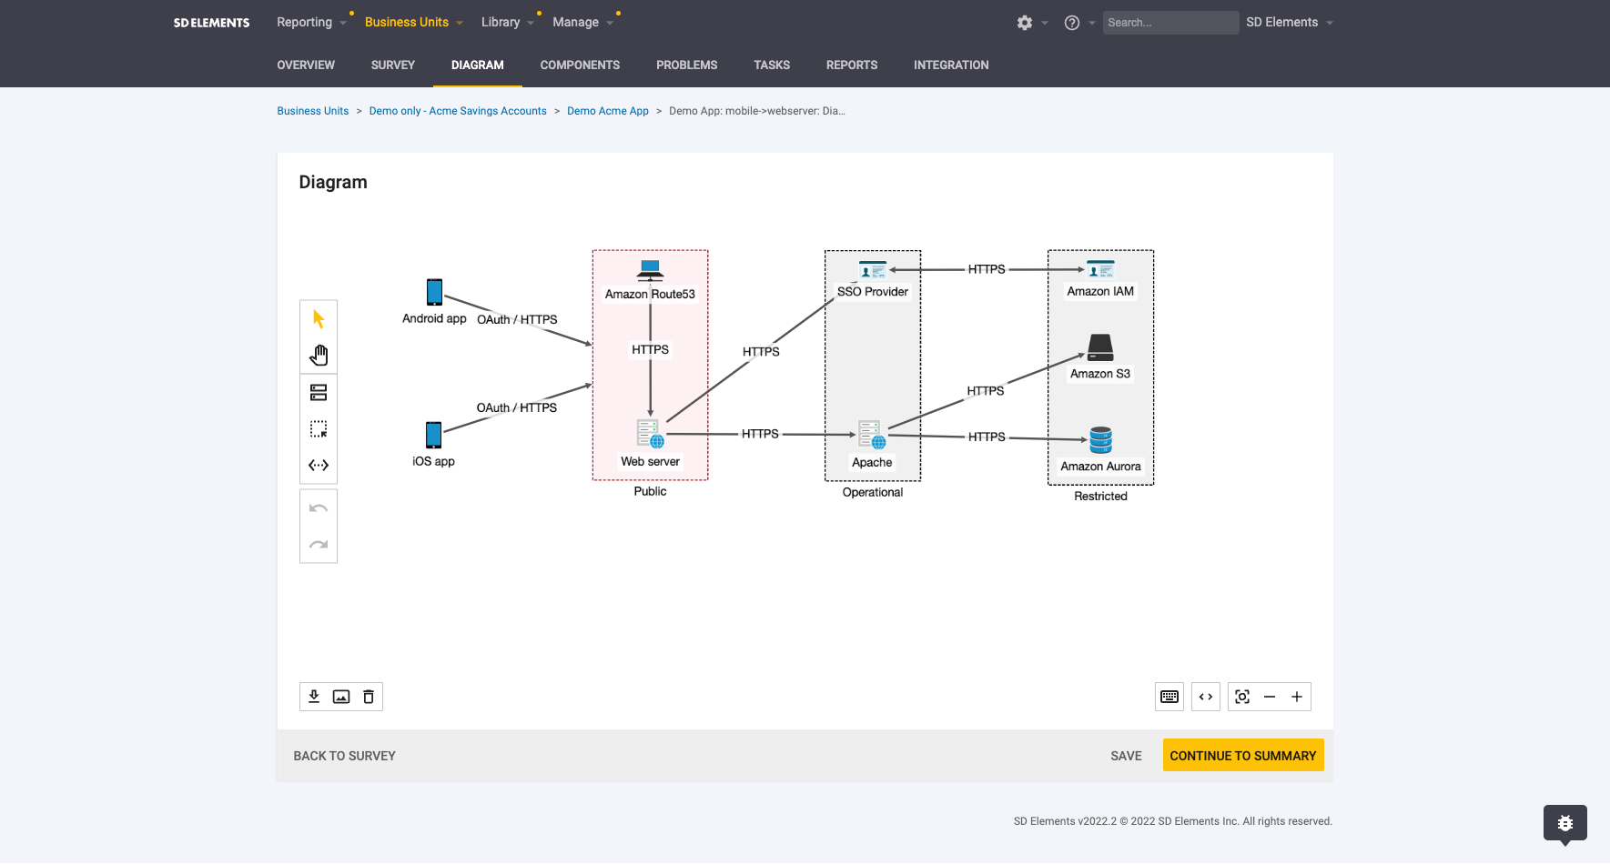
Task: Go to the SD Elements logo home
Action: tap(211, 23)
